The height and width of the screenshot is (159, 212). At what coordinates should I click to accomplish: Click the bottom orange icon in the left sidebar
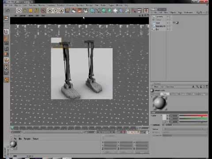pos(6,80)
